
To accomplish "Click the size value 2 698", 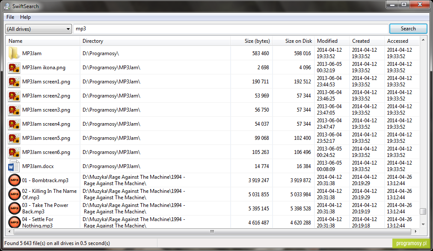I will coord(263,68).
